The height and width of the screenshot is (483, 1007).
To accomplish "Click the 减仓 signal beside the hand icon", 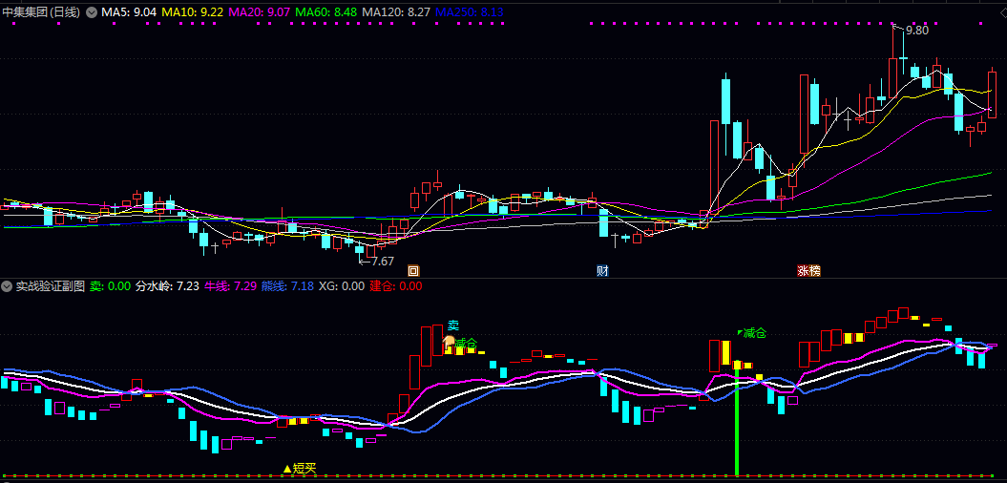I will pyautogui.click(x=466, y=344).
